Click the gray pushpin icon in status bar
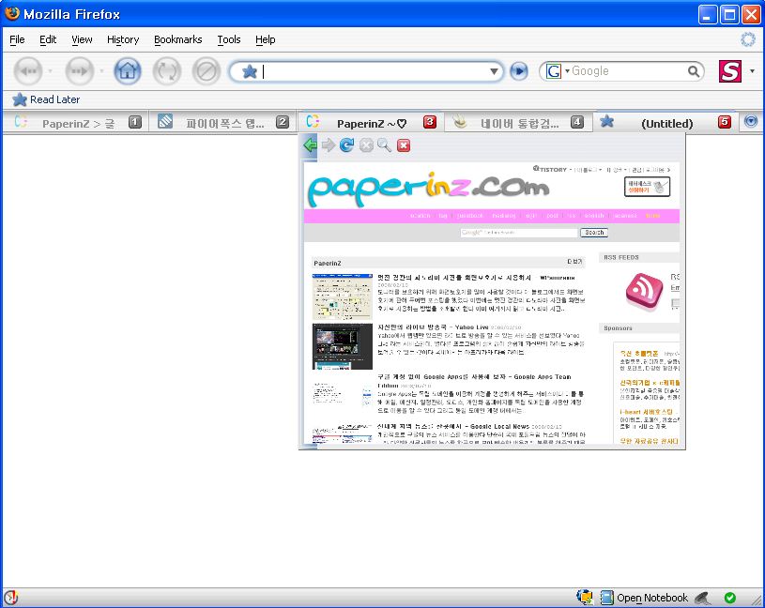 (702, 598)
